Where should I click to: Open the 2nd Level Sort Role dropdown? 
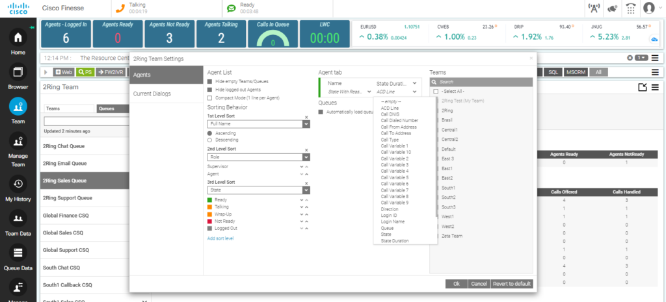point(259,157)
